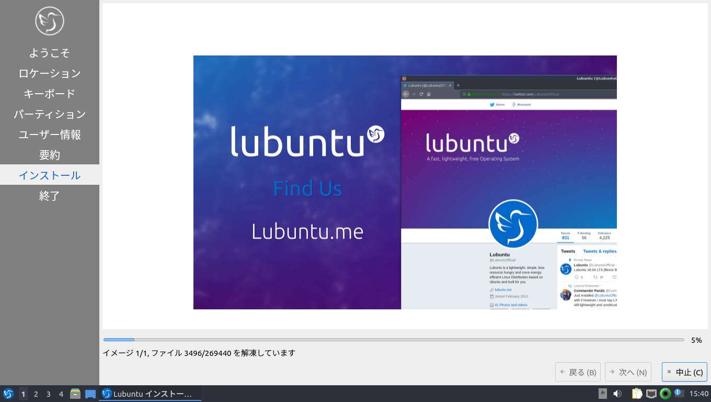Image resolution: width=711 pixels, height=402 pixels.
Task: Click the show desktop icon in the taskbar
Action: (x=90, y=394)
